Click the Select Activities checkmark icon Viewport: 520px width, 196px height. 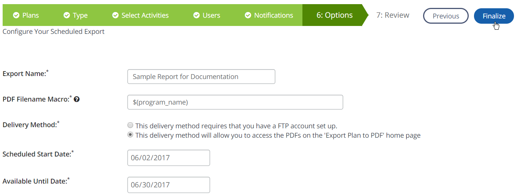click(x=116, y=15)
